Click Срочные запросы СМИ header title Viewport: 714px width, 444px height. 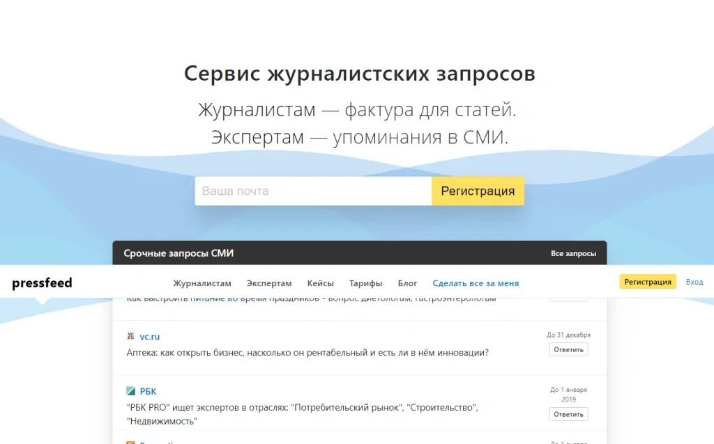(x=178, y=253)
